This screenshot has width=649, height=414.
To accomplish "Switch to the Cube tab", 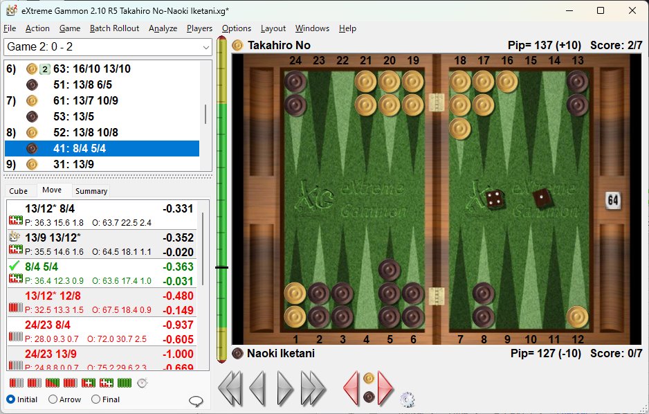I will 18,191.
